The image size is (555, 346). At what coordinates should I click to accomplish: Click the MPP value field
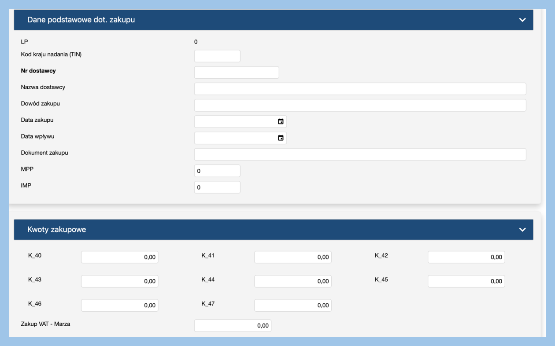[x=217, y=171]
